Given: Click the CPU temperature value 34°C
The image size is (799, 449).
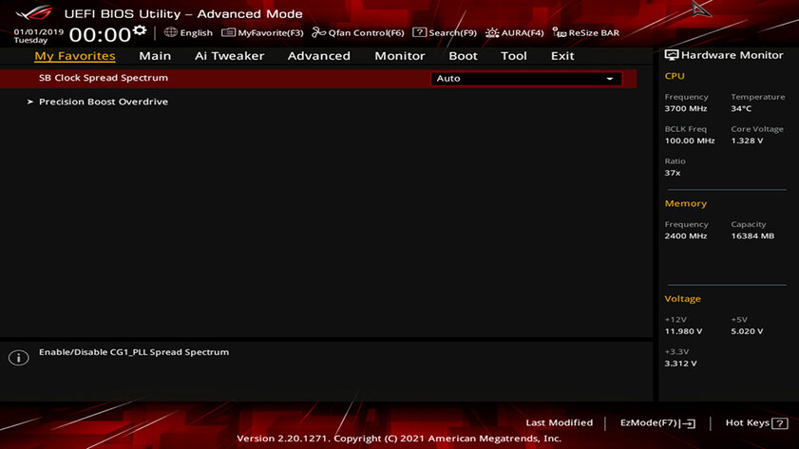Looking at the screenshot, I should [741, 108].
